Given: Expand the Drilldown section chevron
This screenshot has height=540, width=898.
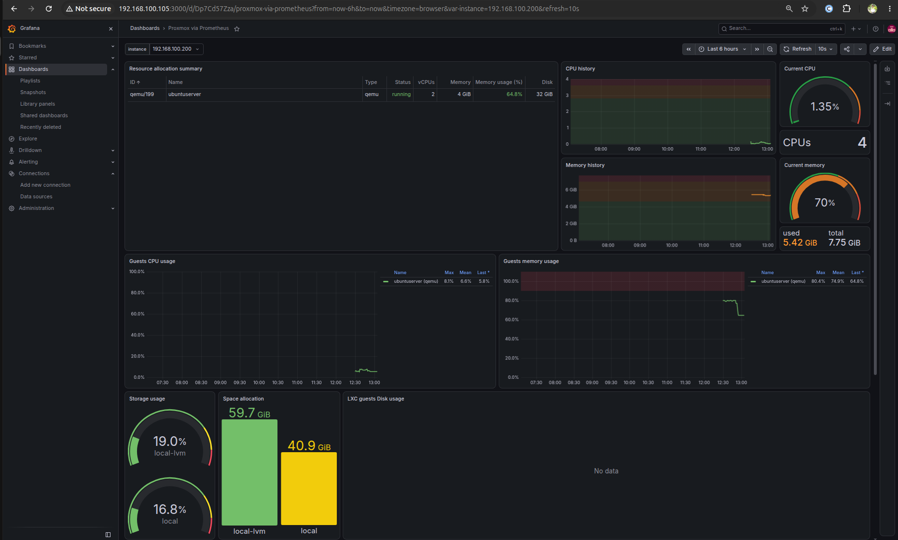Looking at the screenshot, I should [x=113, y=151].
